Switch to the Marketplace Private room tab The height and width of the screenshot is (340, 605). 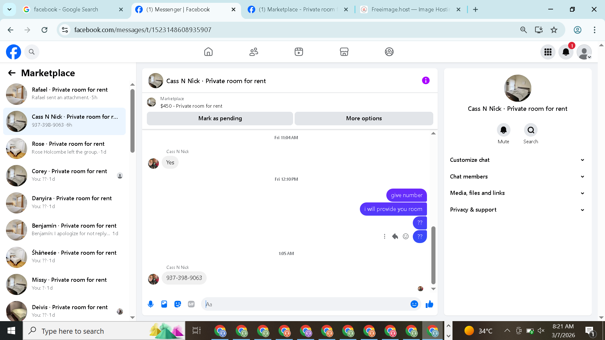tap(298, 9)
